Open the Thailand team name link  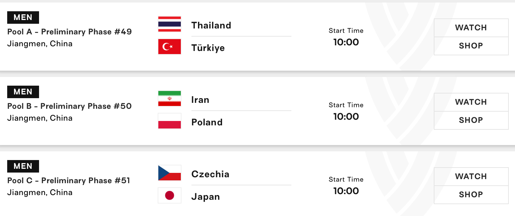pos(211,25)
